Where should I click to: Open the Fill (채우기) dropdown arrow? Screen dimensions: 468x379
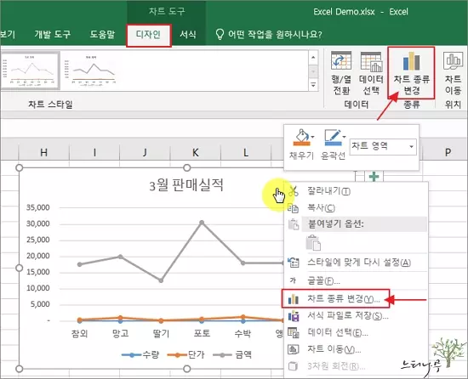tap(312, 137)
